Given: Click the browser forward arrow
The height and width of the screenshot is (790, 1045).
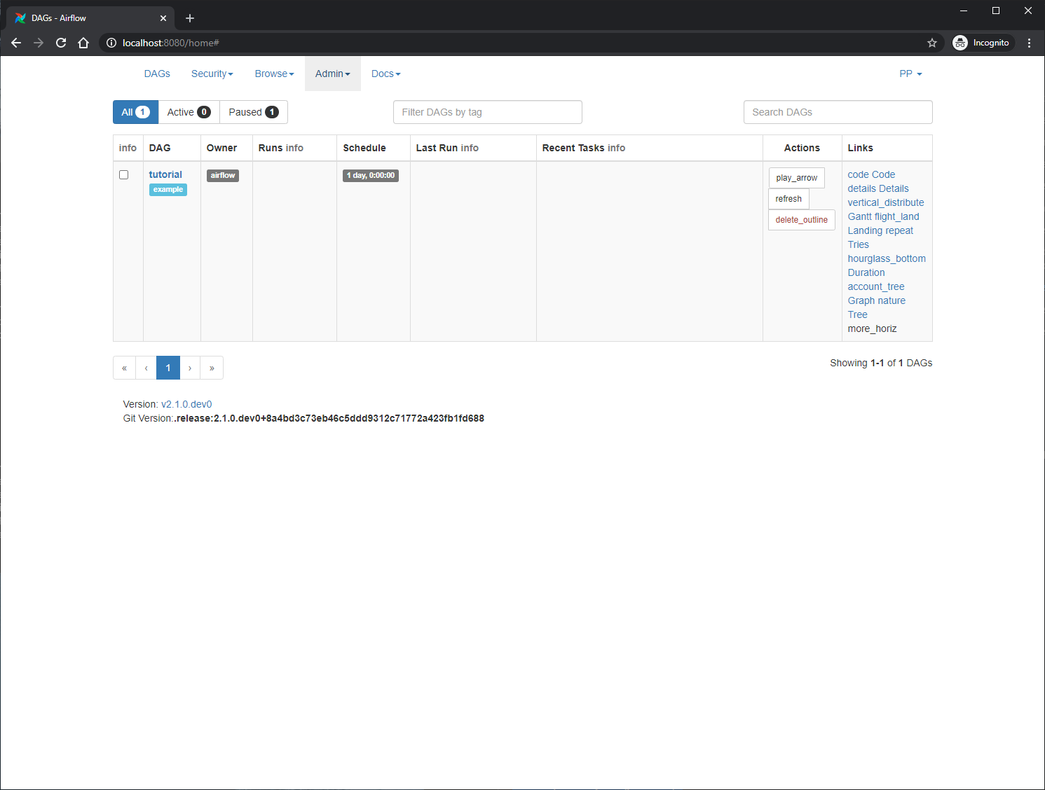Looking at the screenshot, I should tap(39, 43).
